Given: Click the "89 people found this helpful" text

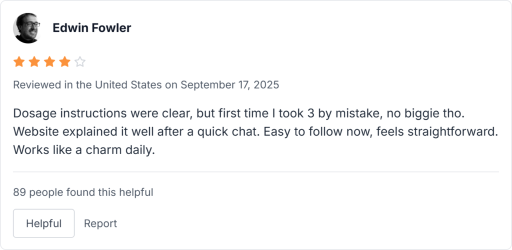Looking at the screenshot, I should coord(83,192).
